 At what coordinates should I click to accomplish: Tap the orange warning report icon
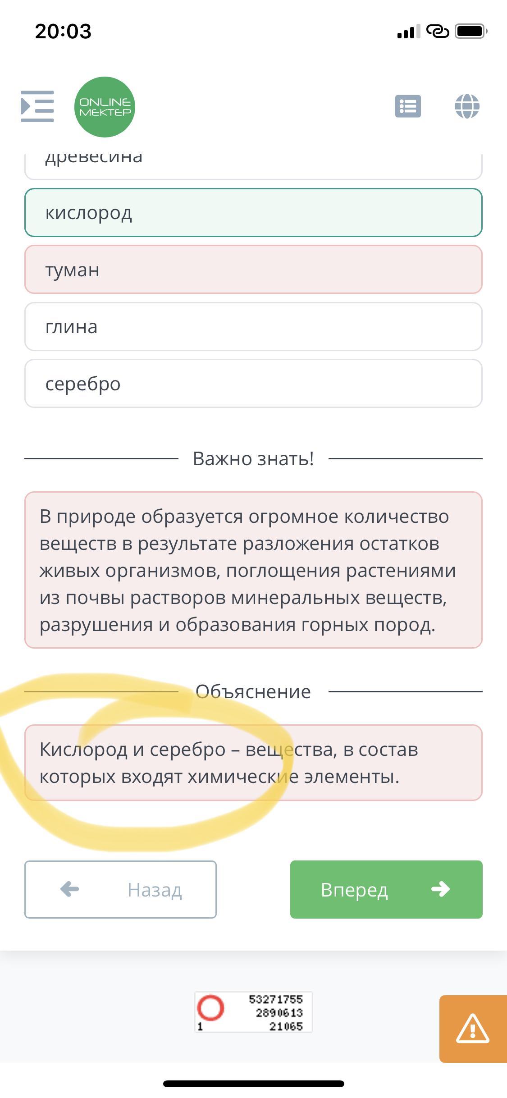pos(473,1029)
